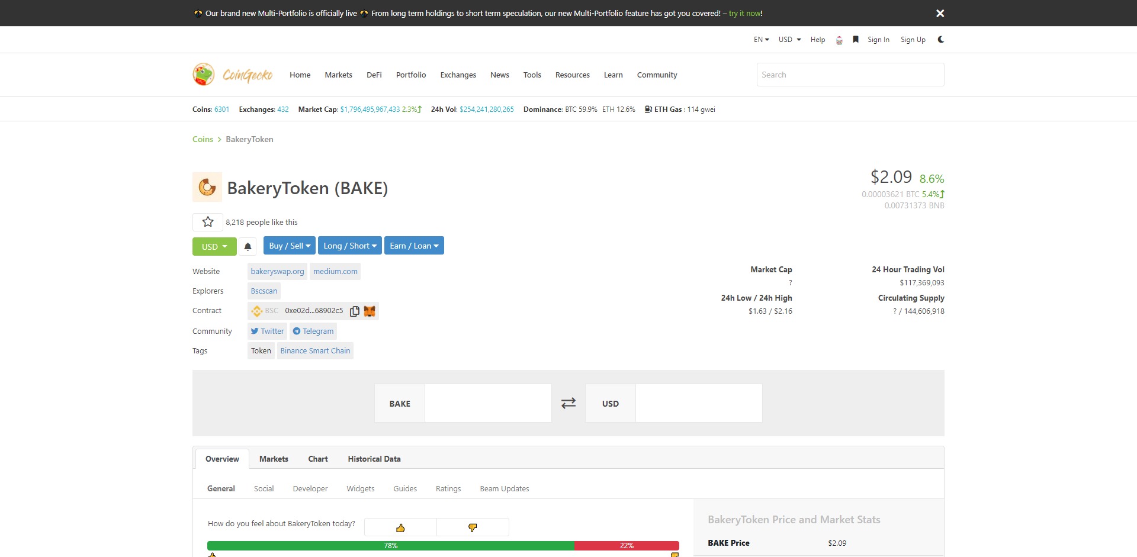Click the Token tag
Image resolution: width=1137 pixels, height=557 pixels.
pyautogui.click(x=261, y=350)
